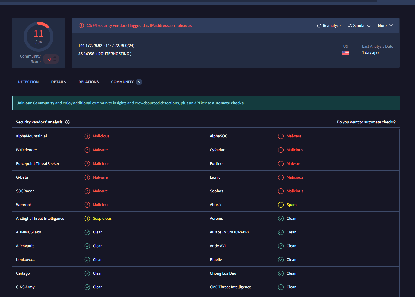Click the clean checkmark icon for ADMINUSLabs
The height and width of the screenshot is (297, 415).
click(87, 232)
